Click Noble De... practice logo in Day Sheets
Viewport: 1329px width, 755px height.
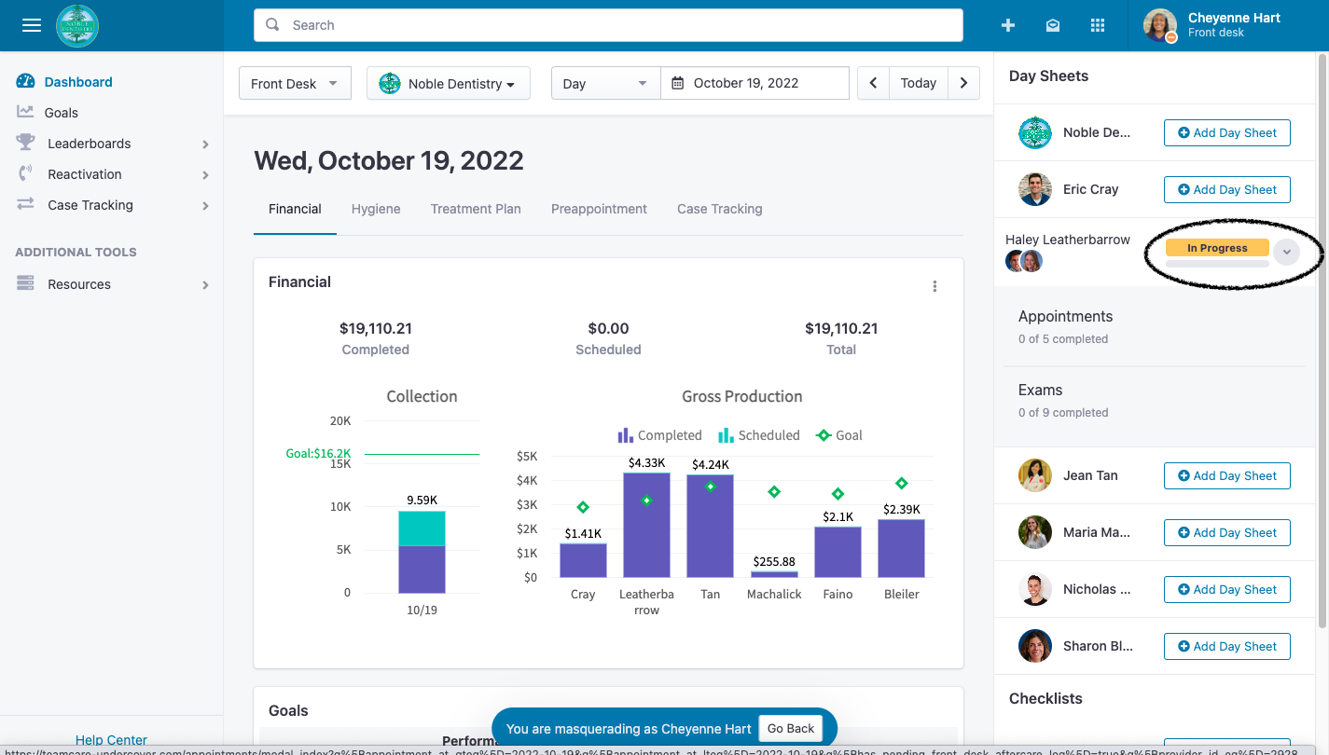tap(1035, 132)
